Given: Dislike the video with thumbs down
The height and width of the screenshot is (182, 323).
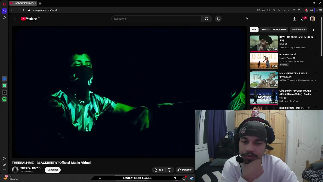Looking at the screenshot, I should pyautogui.click(x=169, y=170).
